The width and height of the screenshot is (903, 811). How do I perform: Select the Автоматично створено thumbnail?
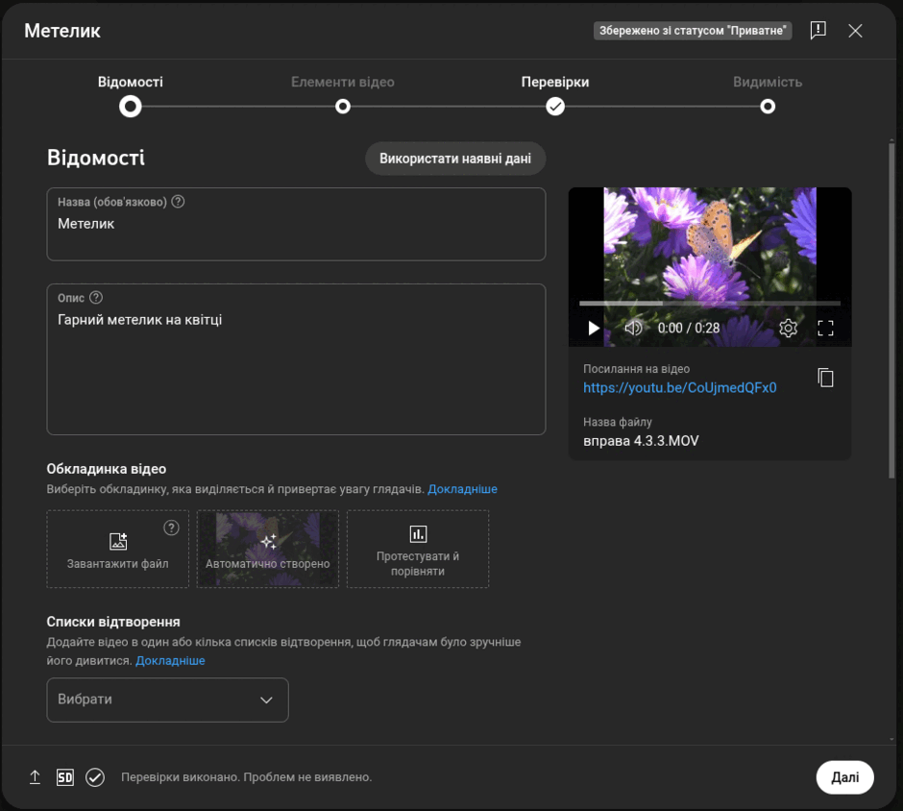click(x=268, y=549)
